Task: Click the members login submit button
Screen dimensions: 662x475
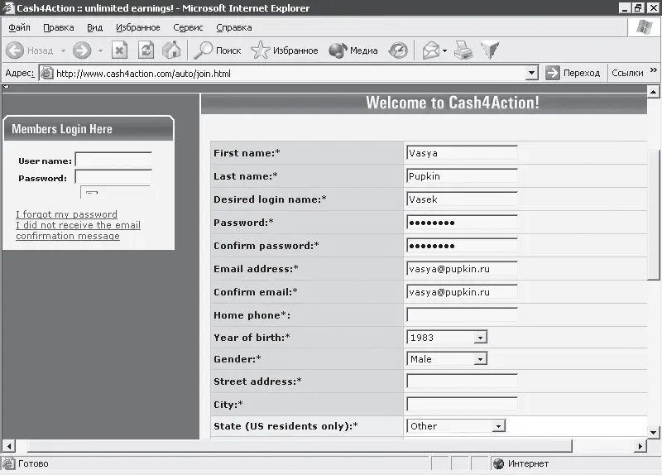Action: pyautogui.click(x=115, y=192)
